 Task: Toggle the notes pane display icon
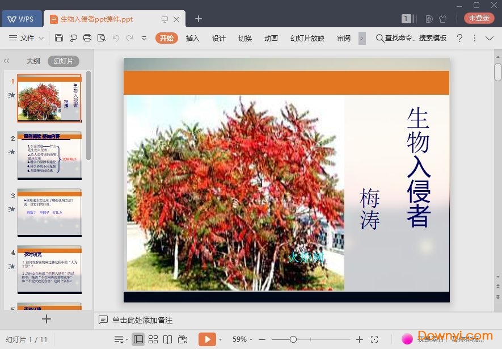119,339
